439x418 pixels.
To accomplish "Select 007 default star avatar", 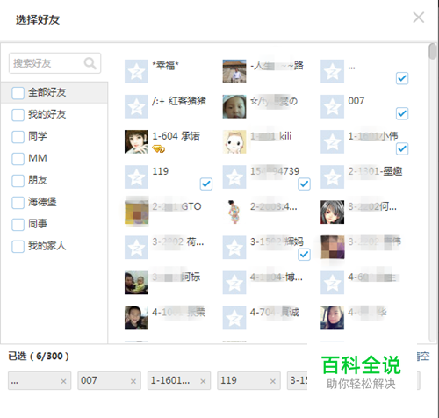I will click(332, 106).
